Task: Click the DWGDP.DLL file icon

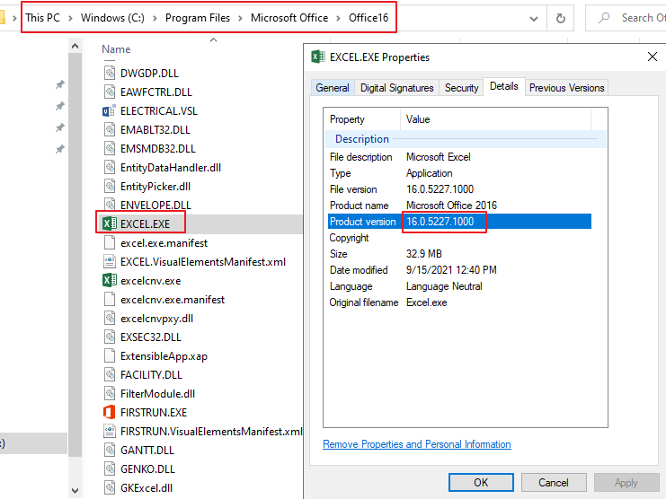Action: coord(110,73)
